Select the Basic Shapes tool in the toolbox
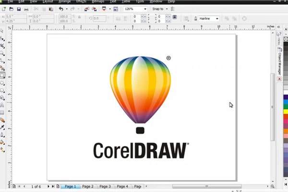288x192 pixels. (x=2, y=98)
